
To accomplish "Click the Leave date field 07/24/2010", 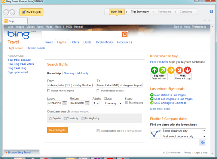I will point(55,103).
